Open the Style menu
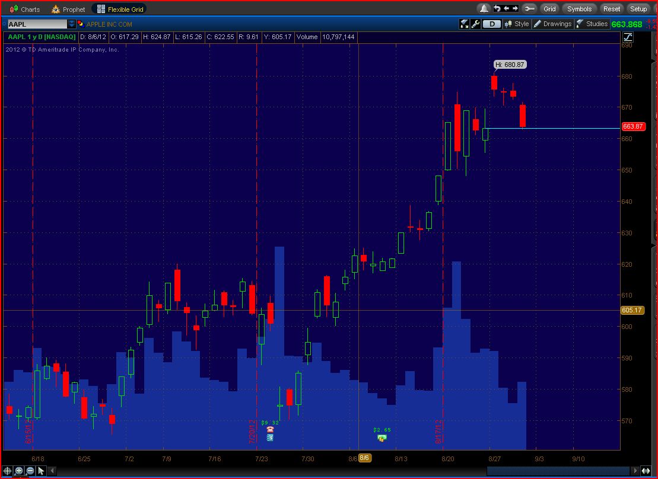Viewport: 658px width, 479px height. coord(517,24)
